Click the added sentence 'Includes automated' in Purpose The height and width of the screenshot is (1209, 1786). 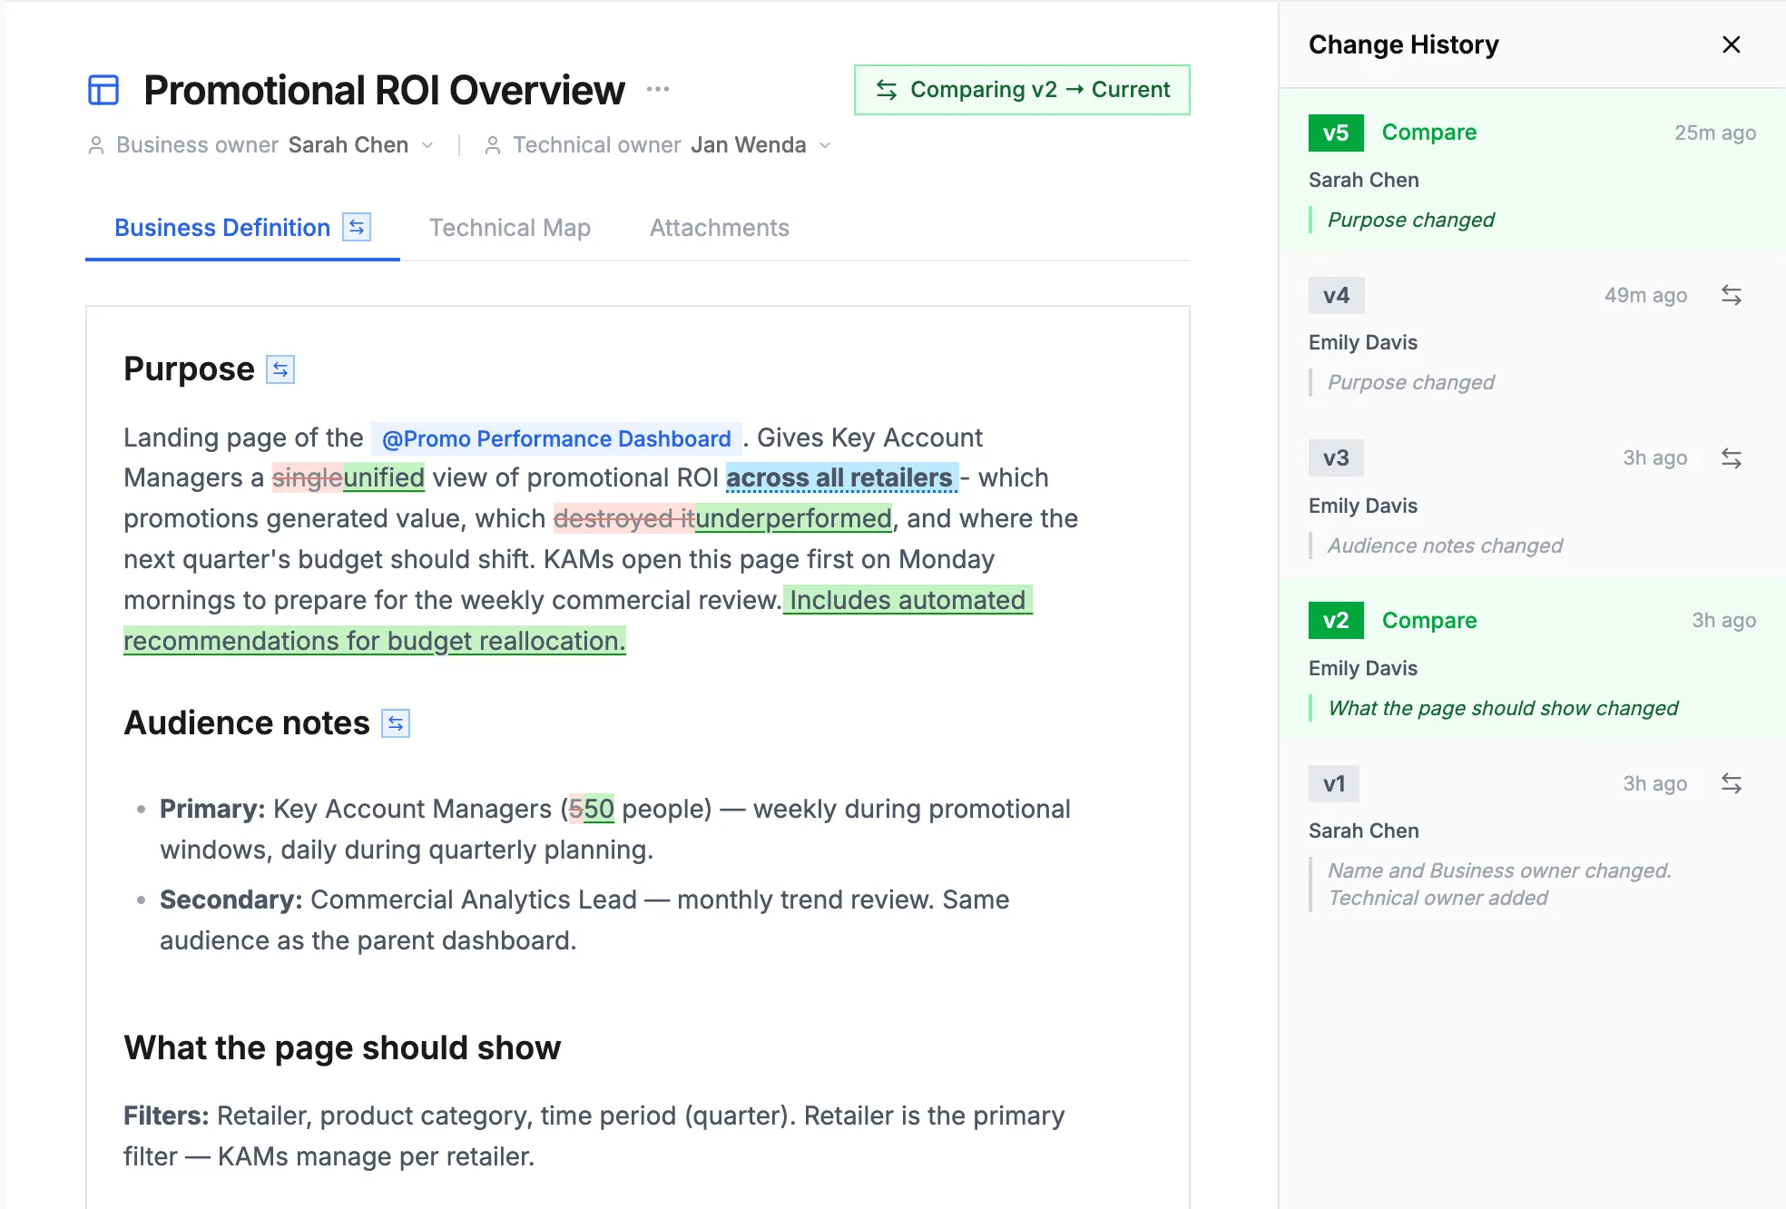[908, 600]
